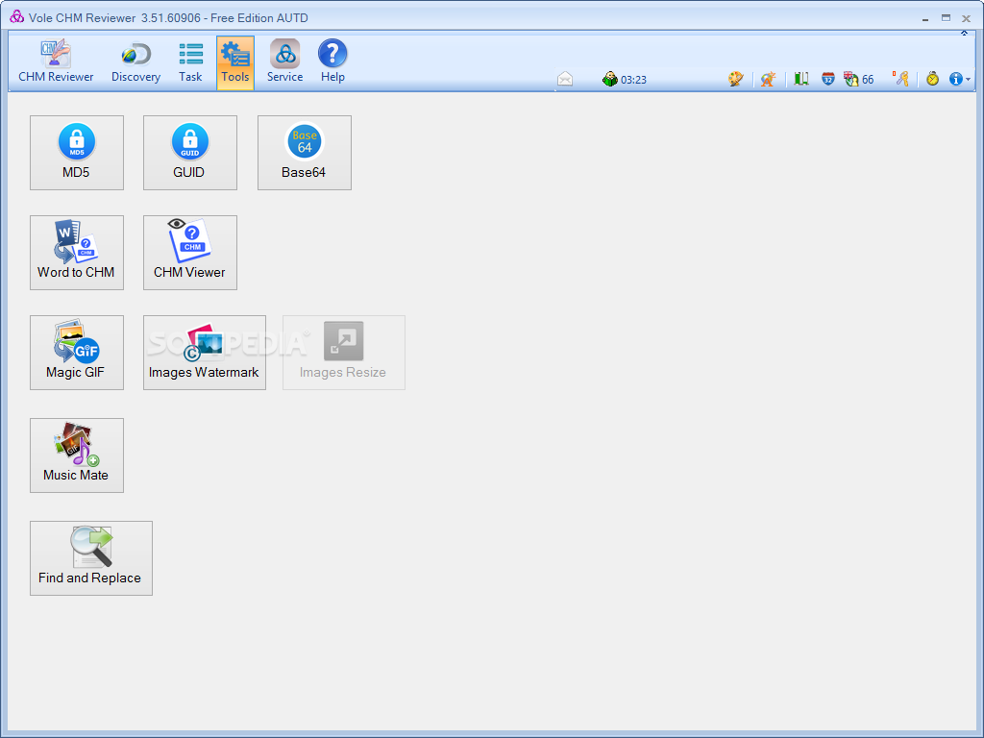Close the Vole CHM Reviewer window
Viewport: 984px width, 738px height.
pyautogui.click(x=967, y=19)
